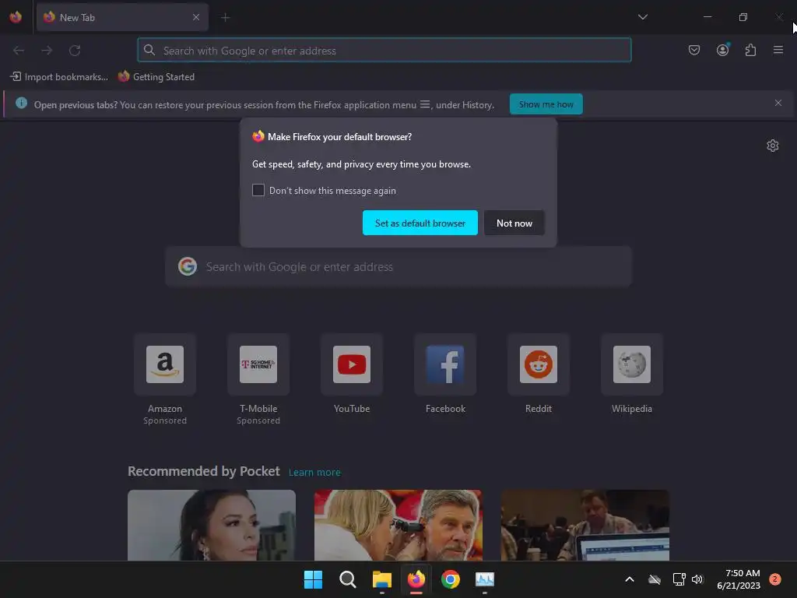Click the Import bookmarks bookmark item
Image resolution: width=797 pixels, height=598 pixels.
pos(59,77)
